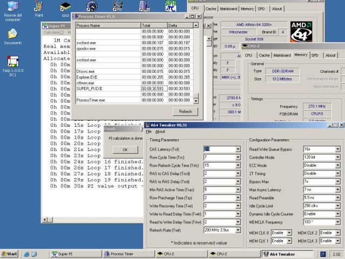Open the Max Async Latency dropdown

(x=338, y=190)
